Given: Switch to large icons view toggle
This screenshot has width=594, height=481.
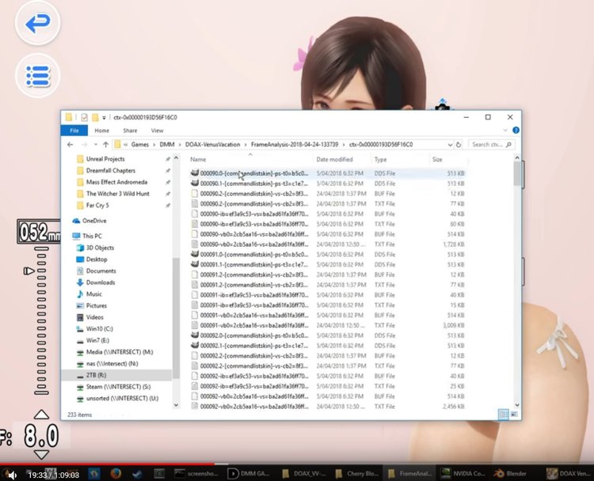Looking at the screenshot, I should pos(514,415).
